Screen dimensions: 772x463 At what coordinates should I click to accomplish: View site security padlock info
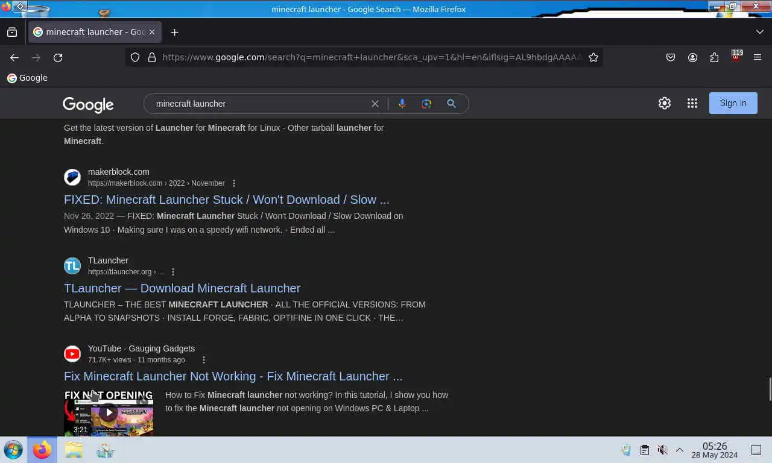click(x=151, y=57)
